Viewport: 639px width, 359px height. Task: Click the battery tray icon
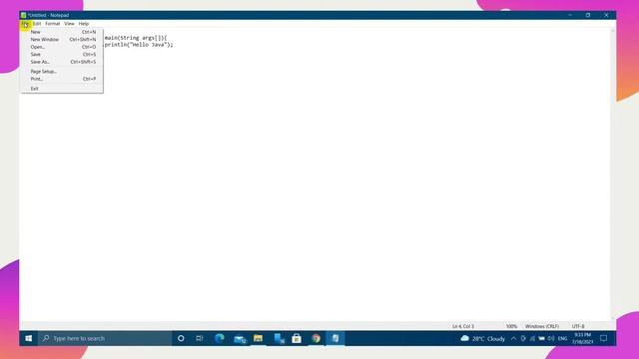tap(541, 339)
